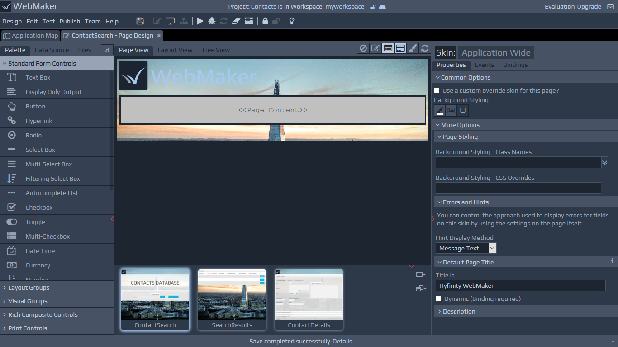Open class names dropdown double chevron
This screenshot has width=618, height=347.
tap(604, 163)
